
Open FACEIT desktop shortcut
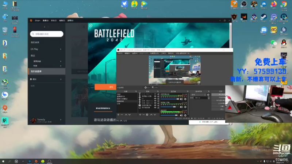pyautogui.click(x=244, y=17)
